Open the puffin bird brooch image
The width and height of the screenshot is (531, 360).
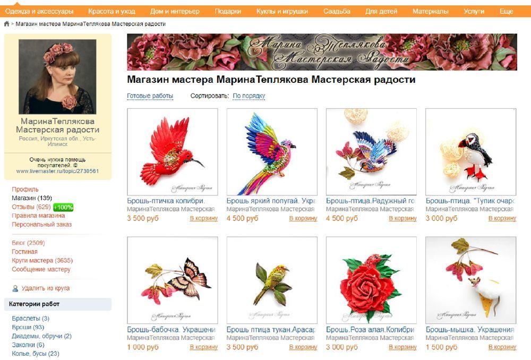click(x=470, y=152)
